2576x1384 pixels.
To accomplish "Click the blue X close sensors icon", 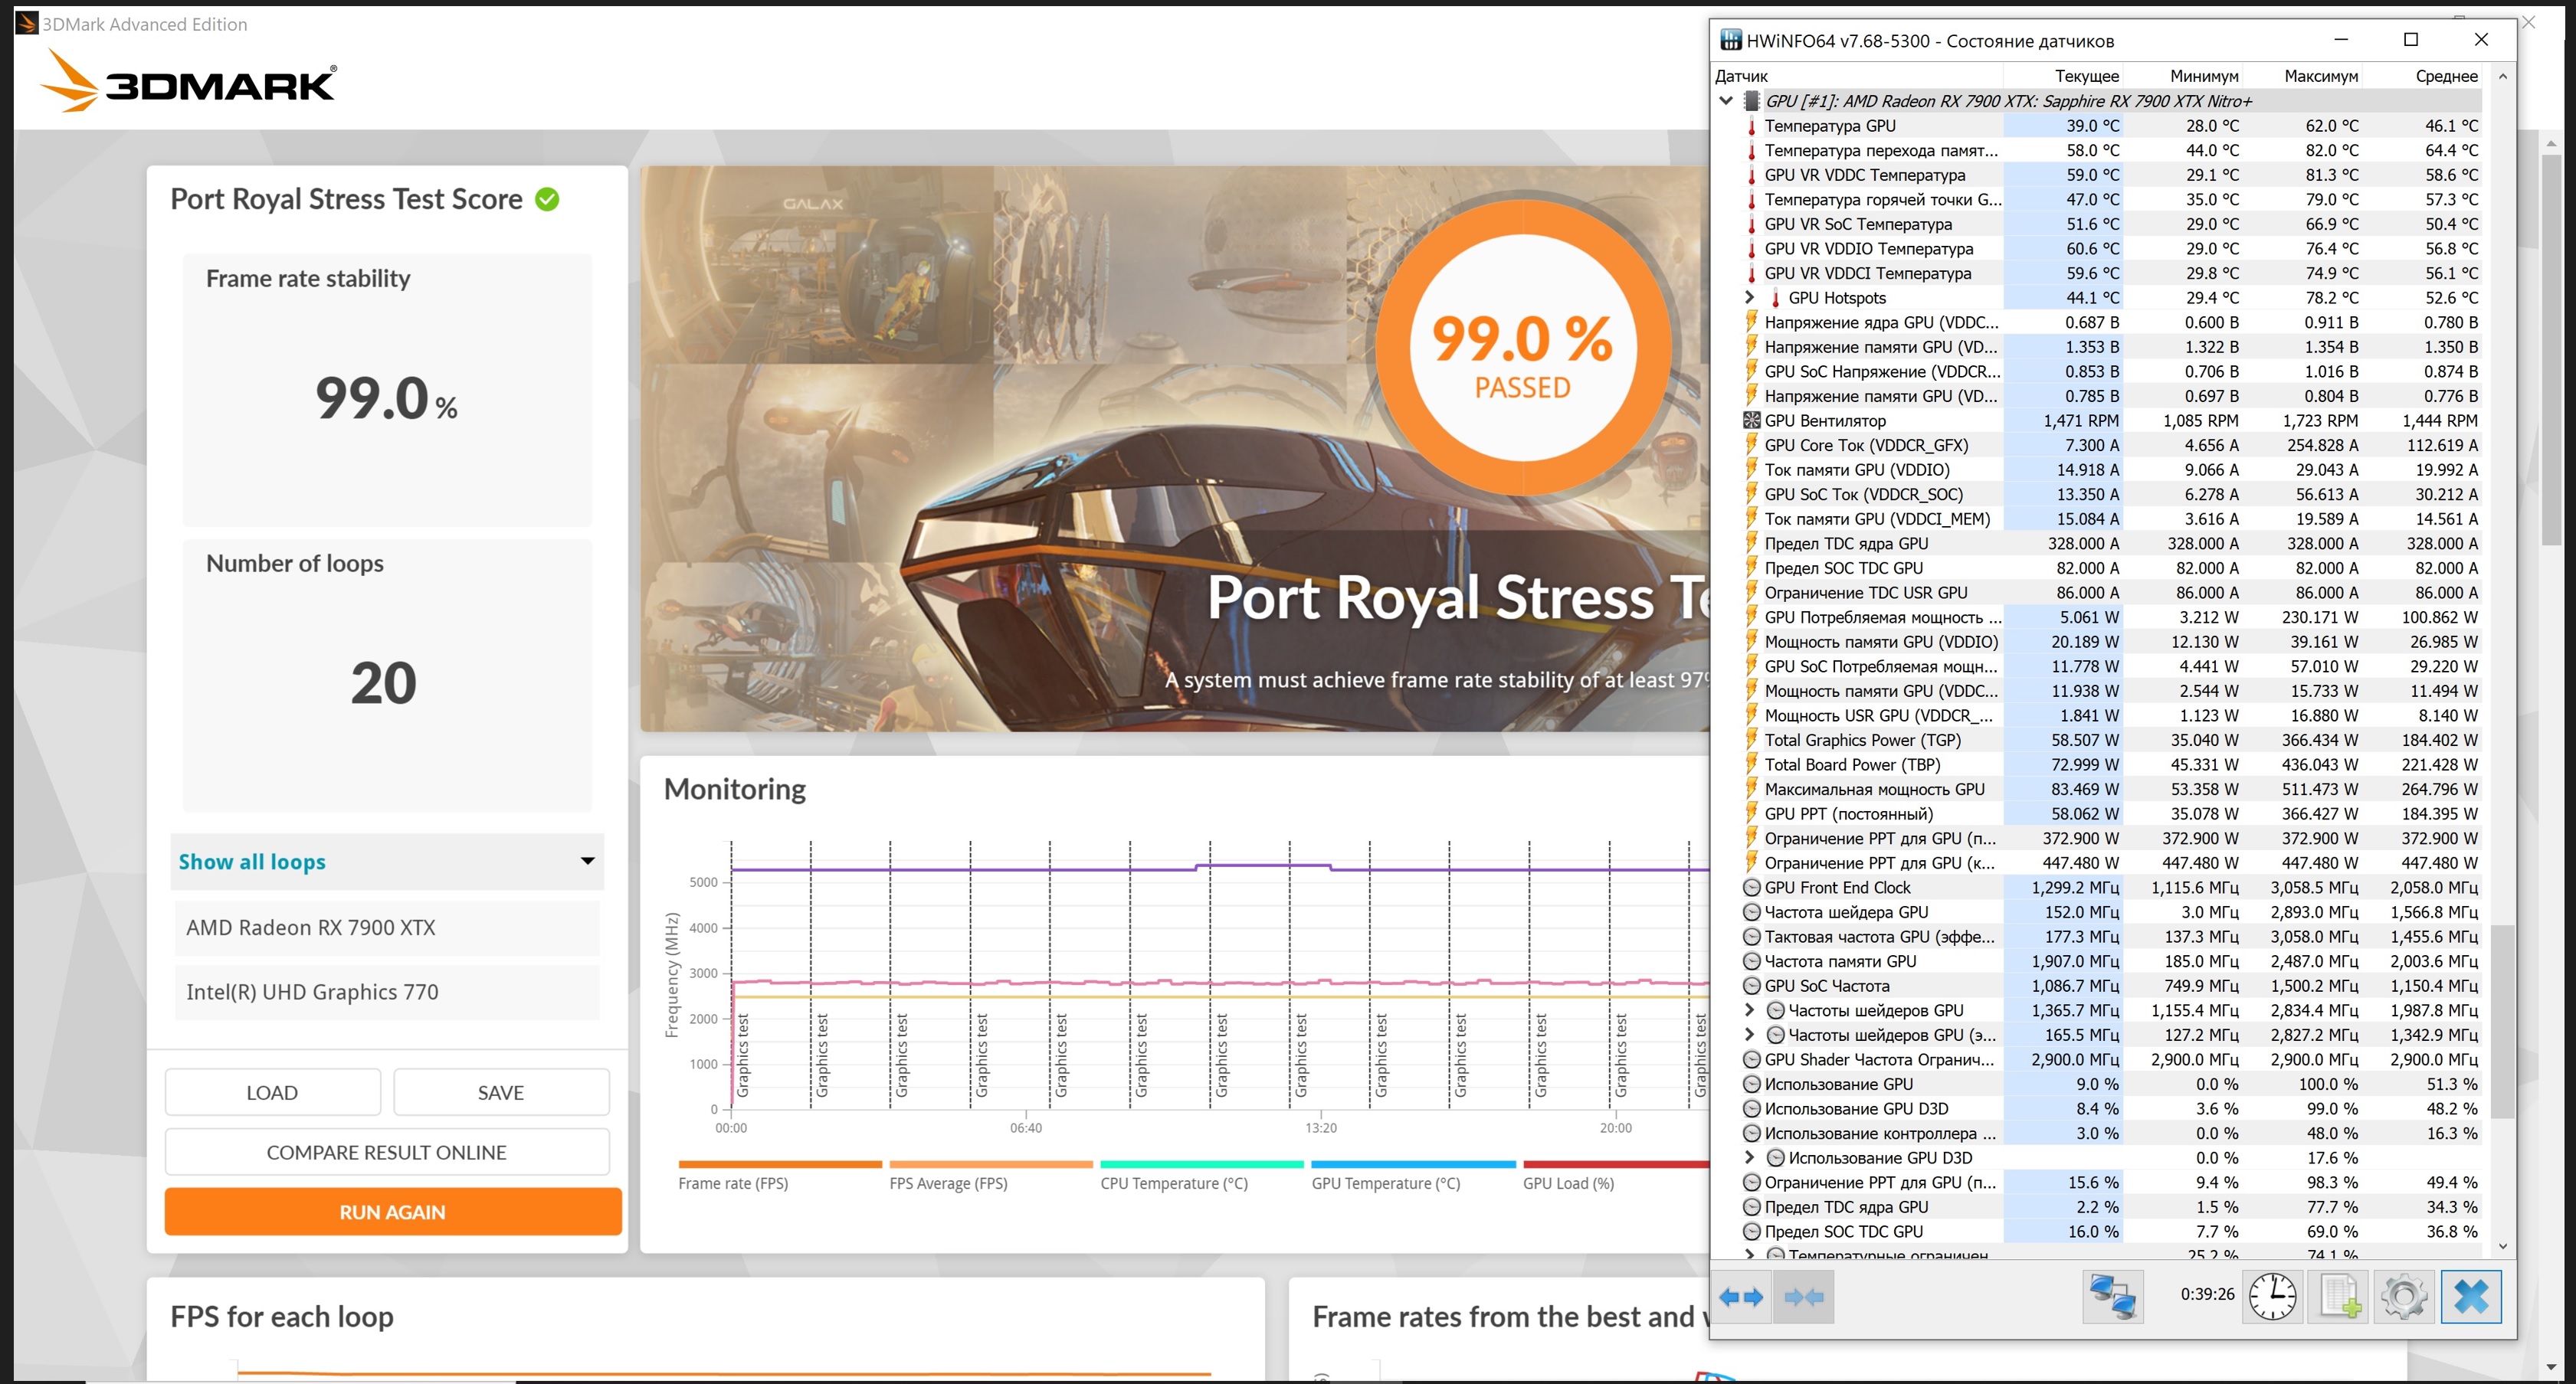I will click(x=2470, y=1297).
